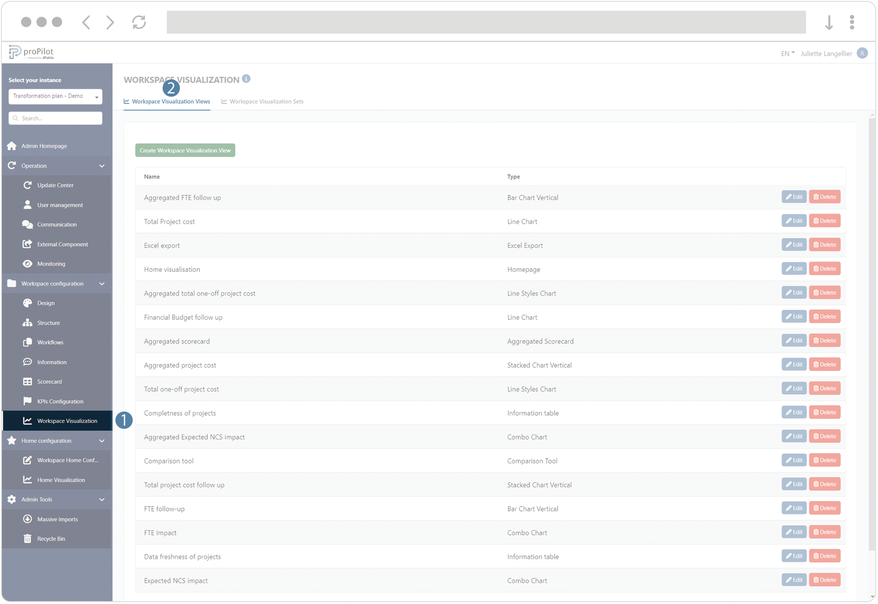The image size is (878, 604).
Task: Open the EN language menu
Action: pos(787,53)
